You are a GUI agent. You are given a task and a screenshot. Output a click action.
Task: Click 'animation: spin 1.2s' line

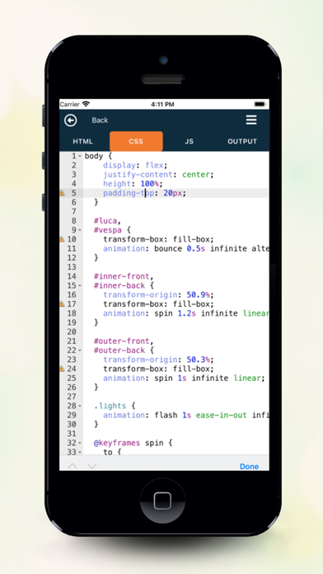point(186,313)
